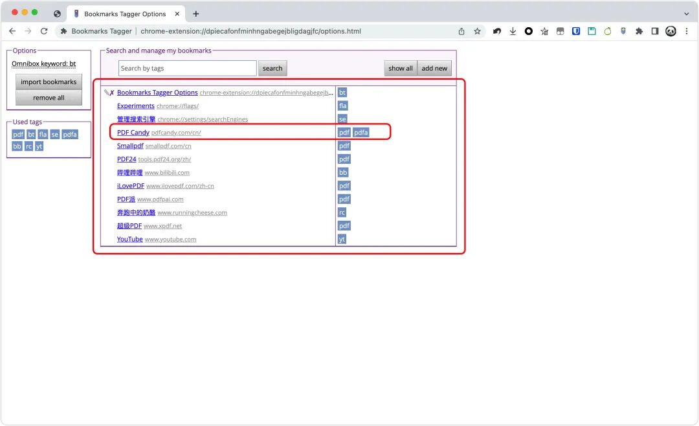
Task: Open the Smallpdf bookmark link
Action: [130, 146]
